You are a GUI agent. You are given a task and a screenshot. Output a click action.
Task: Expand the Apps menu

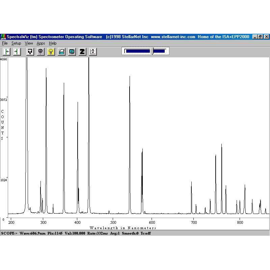[x=41, y=43]
